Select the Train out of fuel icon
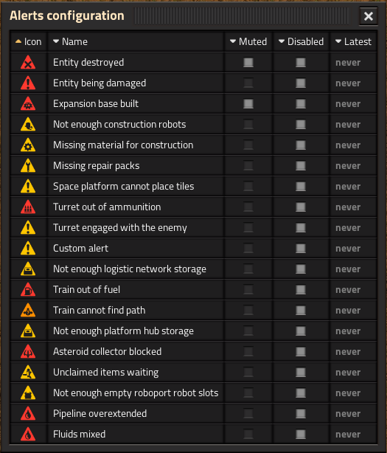This screenshot has width=387, height=453. pyautogui.click(x=28, y=290)
